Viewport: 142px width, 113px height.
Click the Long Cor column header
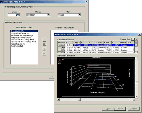[77, 42]
